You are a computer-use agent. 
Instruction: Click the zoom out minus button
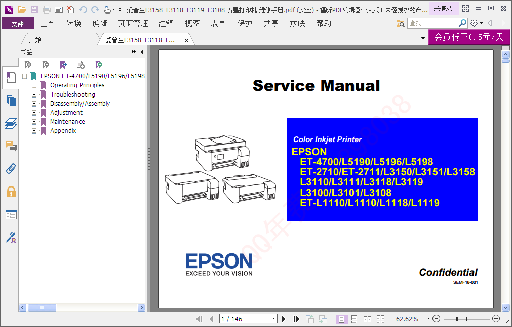coord(436,319)
